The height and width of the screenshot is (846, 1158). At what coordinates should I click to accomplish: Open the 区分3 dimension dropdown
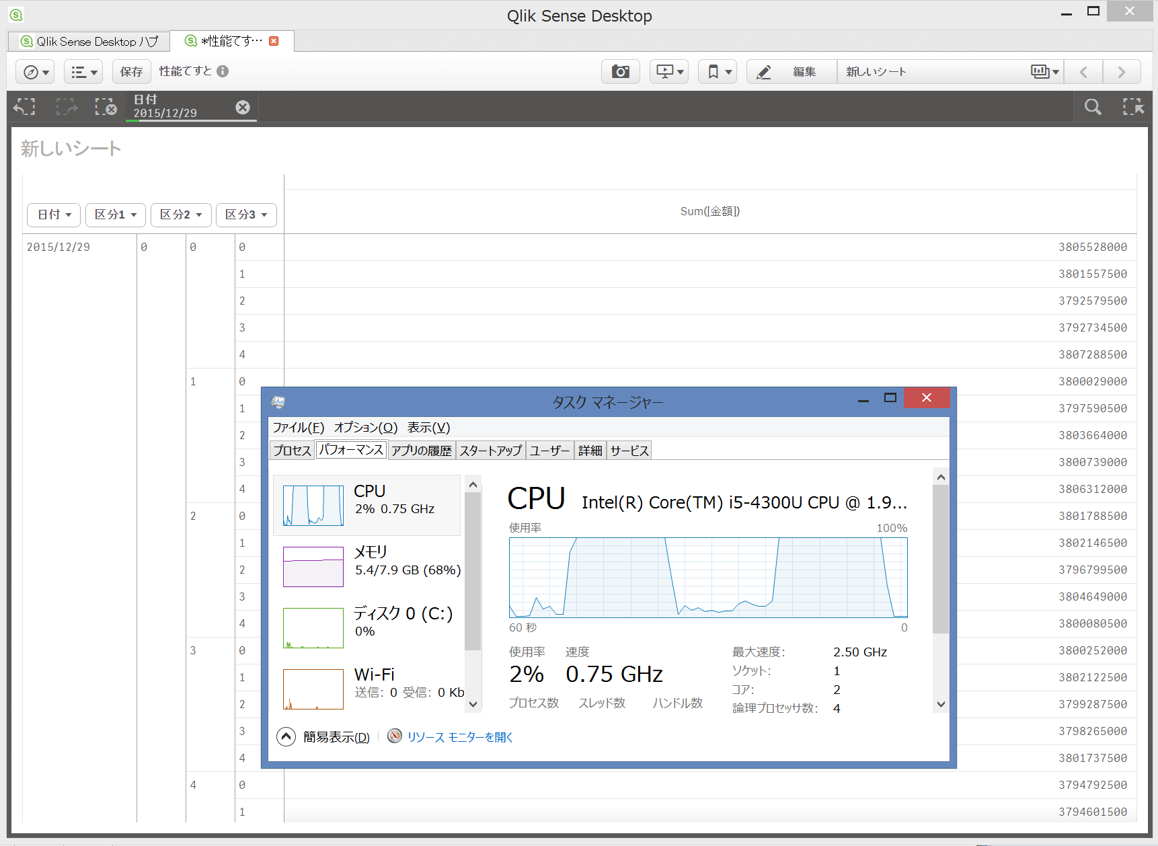pyautogui.click(x=246, y=215)
